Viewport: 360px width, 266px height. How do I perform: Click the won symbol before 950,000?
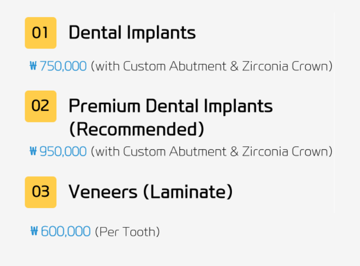pos(33,152)
